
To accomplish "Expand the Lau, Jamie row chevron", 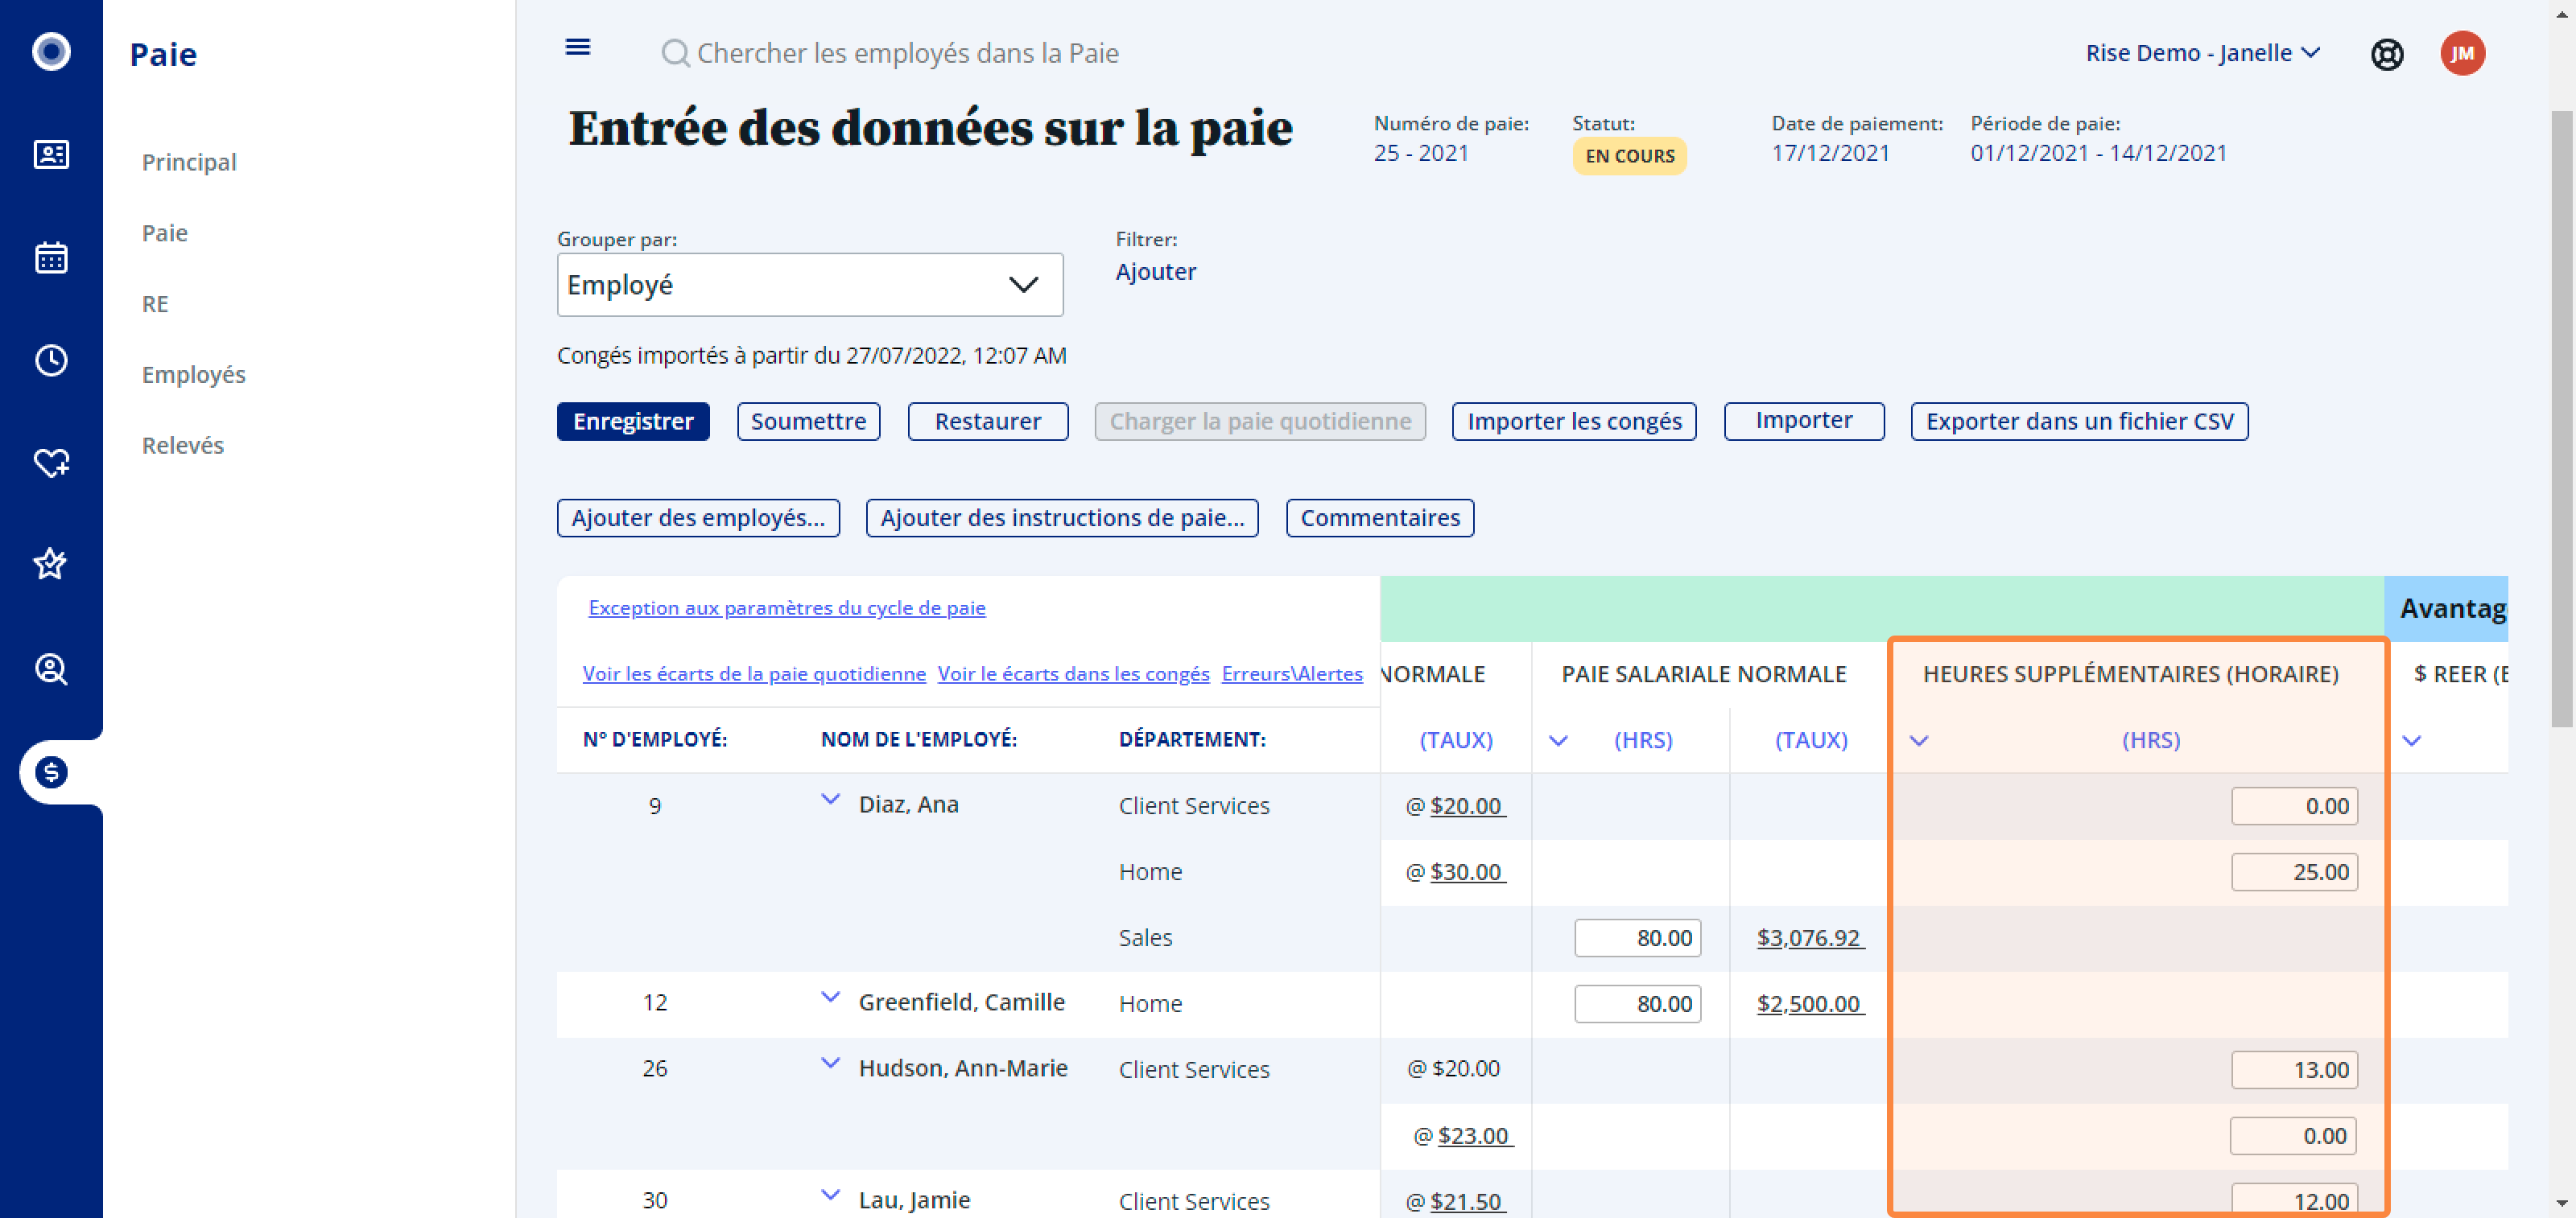I will (830, 1195).
